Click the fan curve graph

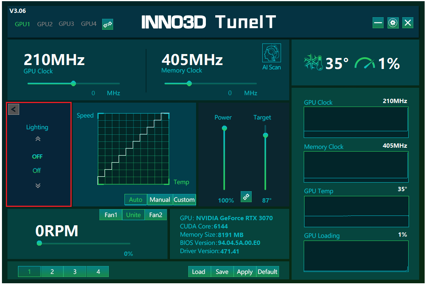(x=133, y=149)
